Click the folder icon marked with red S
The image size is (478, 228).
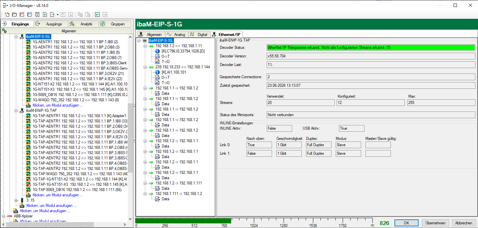coord(22,15)
